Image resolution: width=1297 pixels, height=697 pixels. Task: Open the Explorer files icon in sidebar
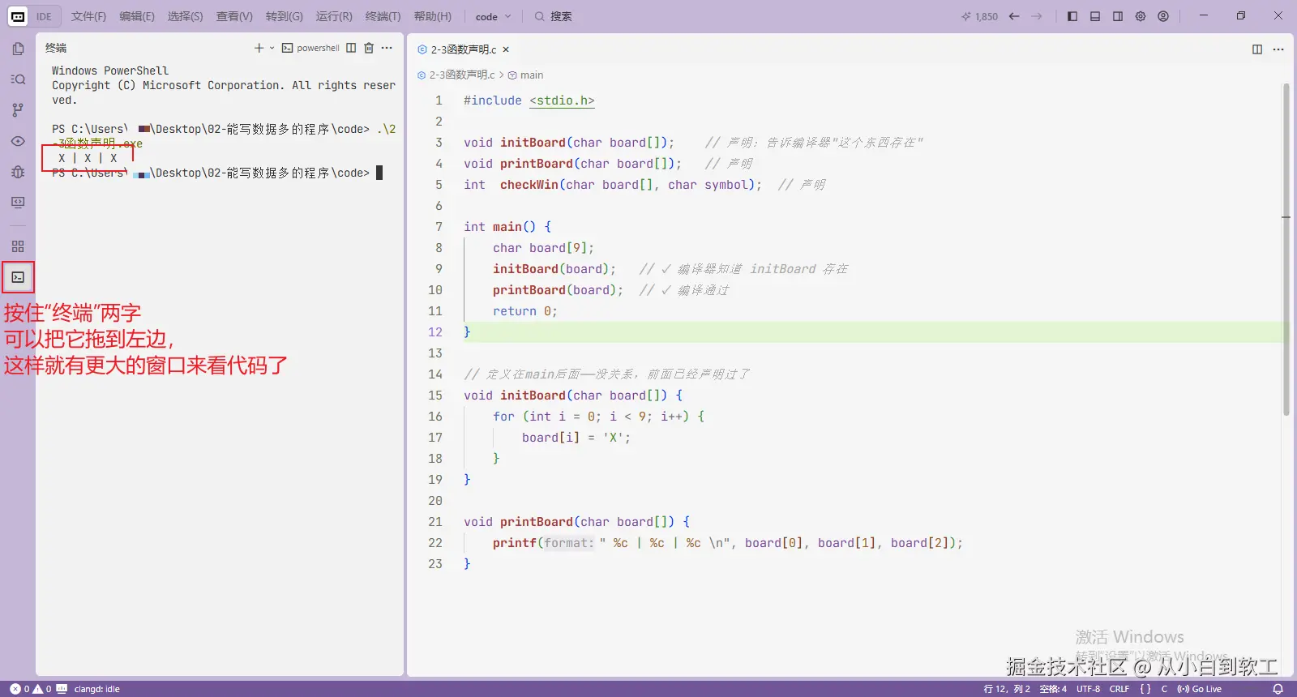(x=18, y=49)
